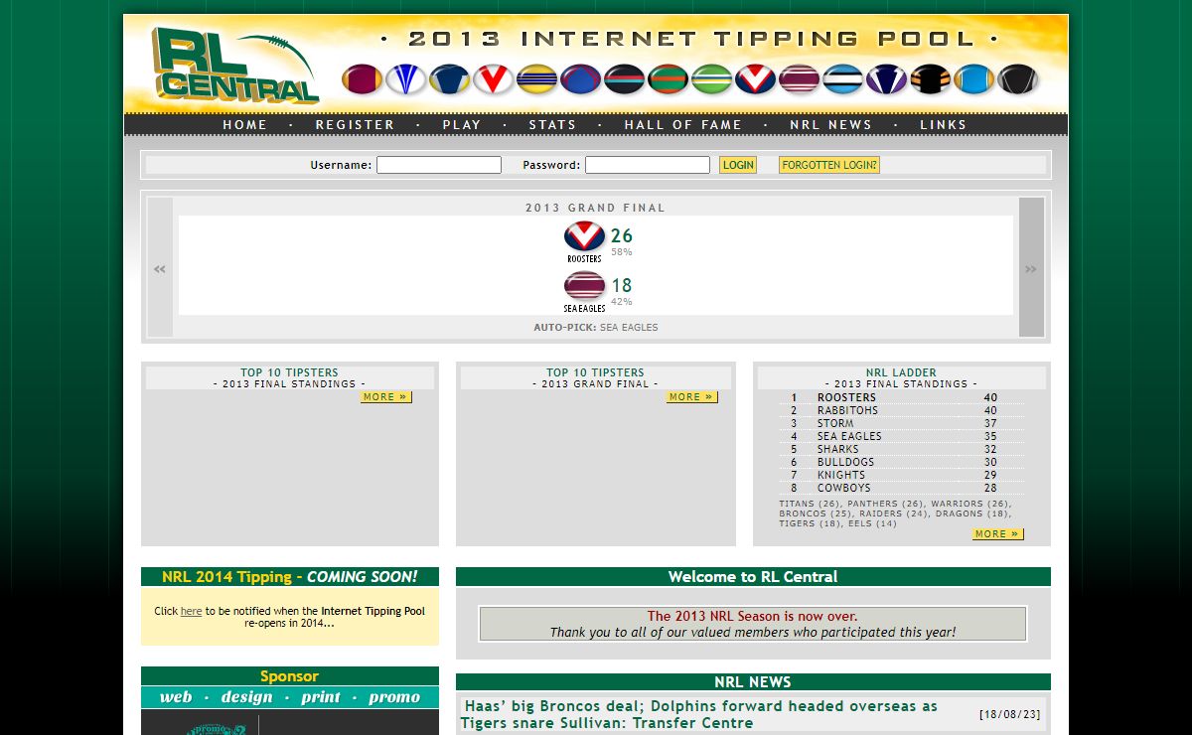Click the SEA EAGLES row in NRL ladder

click(x=902, y=436)
